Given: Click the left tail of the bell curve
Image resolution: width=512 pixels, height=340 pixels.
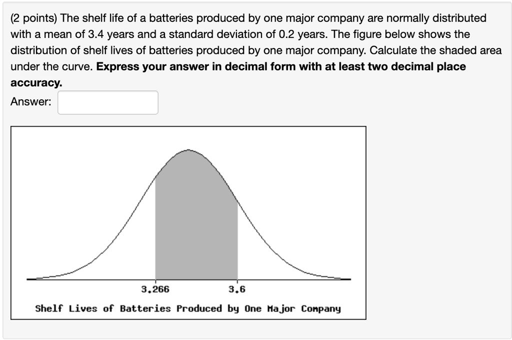Looking at the screenshot, I should [x=55, y=275].
